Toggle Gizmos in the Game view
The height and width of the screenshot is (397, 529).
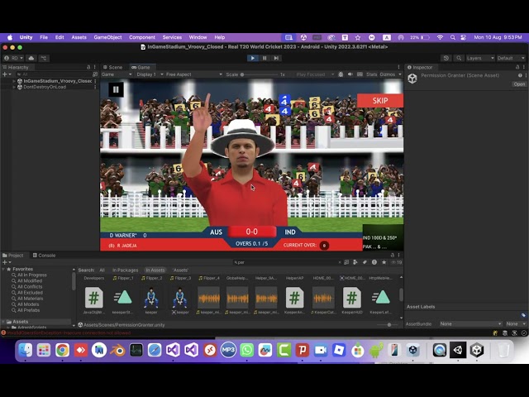tap(387, 74)
